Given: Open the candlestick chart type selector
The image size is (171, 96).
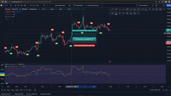Looking at the screenshot, I should [44, 5].
